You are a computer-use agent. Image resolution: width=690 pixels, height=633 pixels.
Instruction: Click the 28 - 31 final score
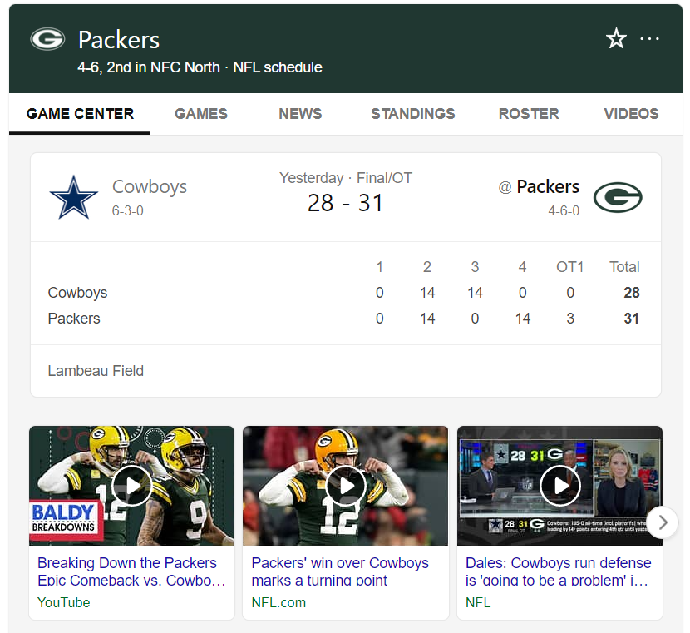[346, 203]
